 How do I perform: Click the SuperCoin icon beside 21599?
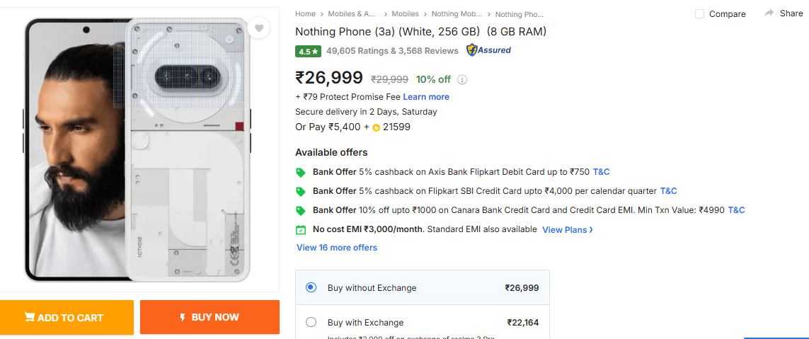[376, 127]
